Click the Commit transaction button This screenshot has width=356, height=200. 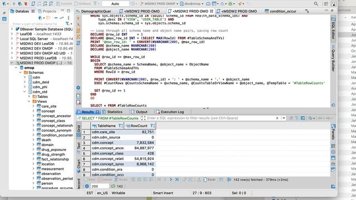pos(64,4)
